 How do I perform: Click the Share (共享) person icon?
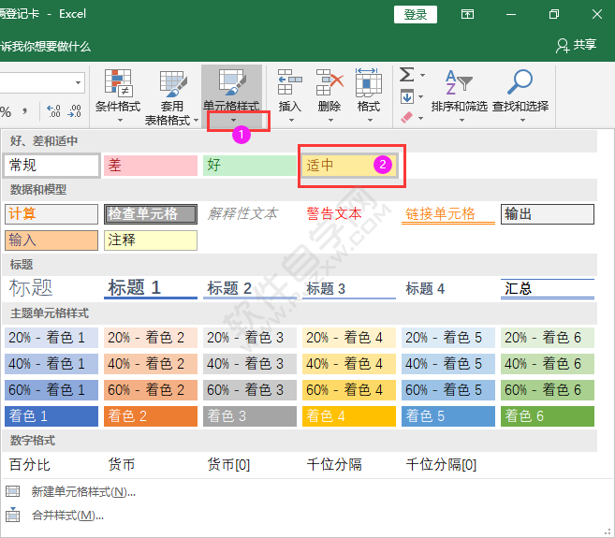pyautogui.click(x=563, y=46)
